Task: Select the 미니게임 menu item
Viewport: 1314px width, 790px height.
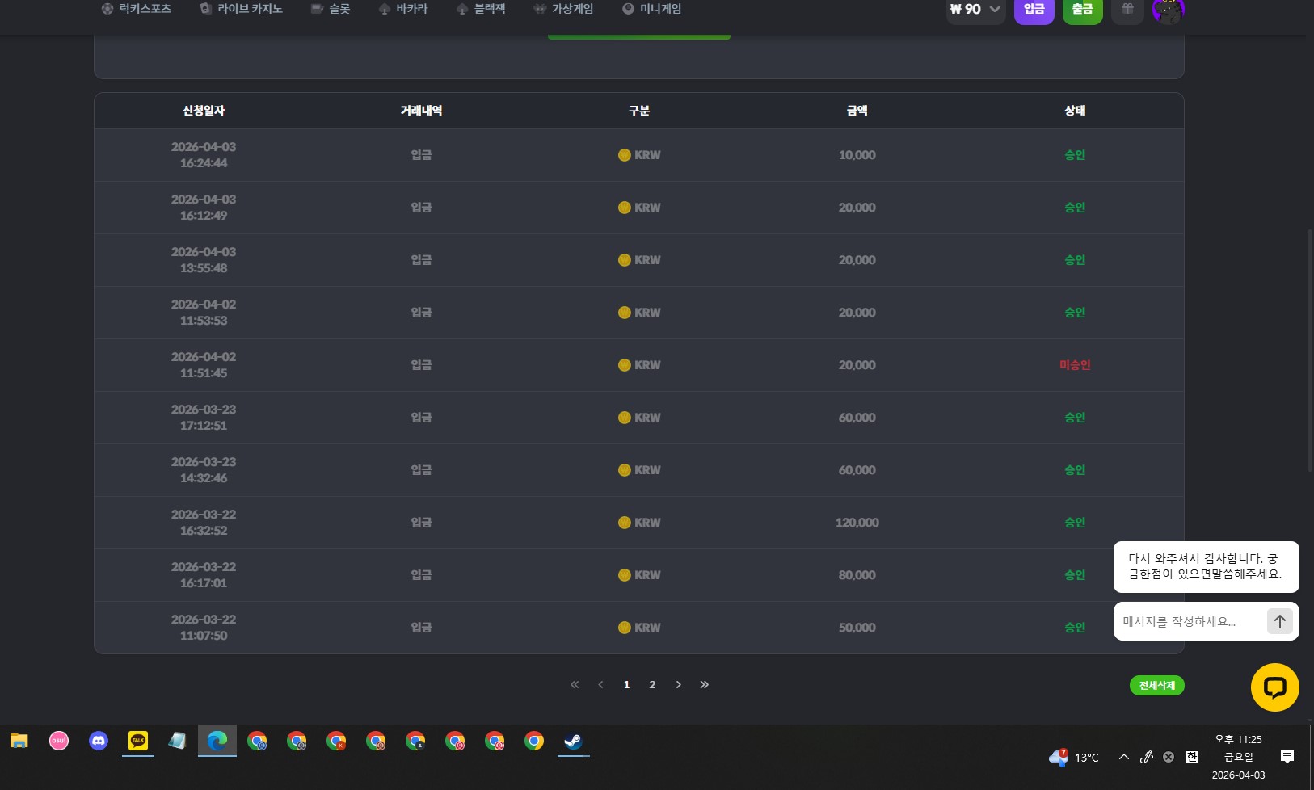Action: pos(651,9)
